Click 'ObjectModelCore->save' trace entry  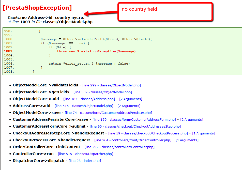37,113
